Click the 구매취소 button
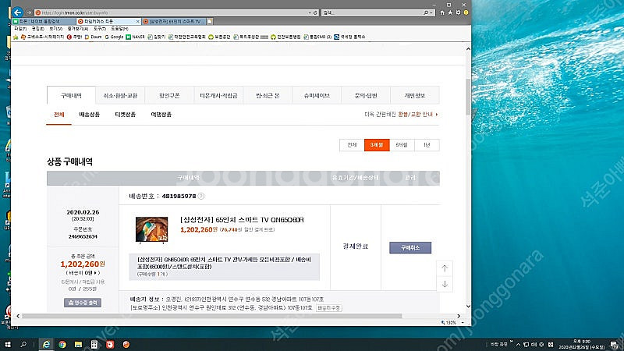 click(x=410, y=247)
